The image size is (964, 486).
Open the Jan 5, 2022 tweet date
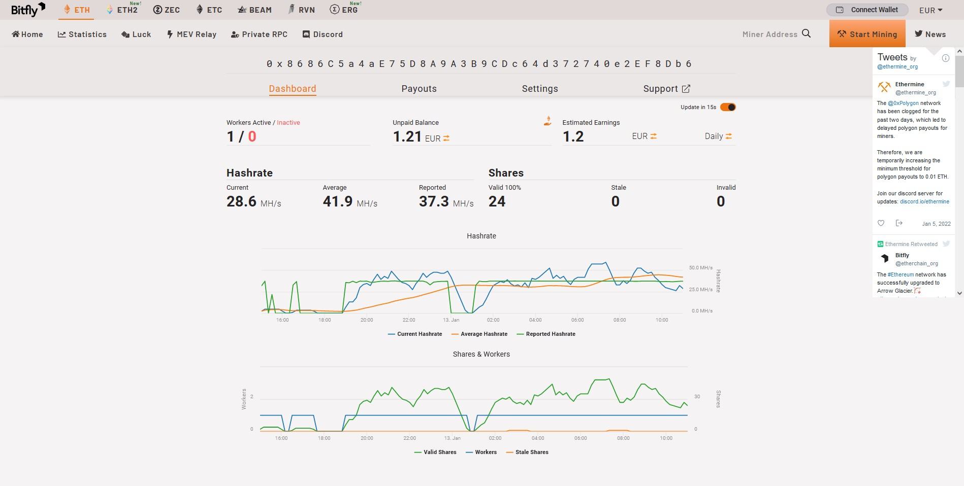[x=936, y=224]
